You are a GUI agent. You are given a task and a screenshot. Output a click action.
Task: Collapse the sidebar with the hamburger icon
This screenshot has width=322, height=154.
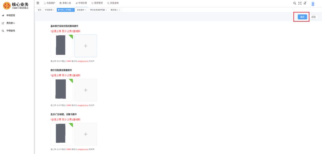(38, 3)
